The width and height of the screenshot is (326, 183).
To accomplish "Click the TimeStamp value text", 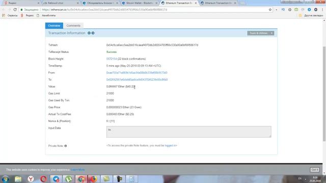I will pyautogui.click(x=133, y=66).
